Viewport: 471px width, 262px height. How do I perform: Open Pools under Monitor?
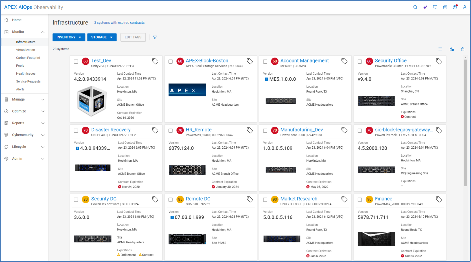tap(20, 66)
